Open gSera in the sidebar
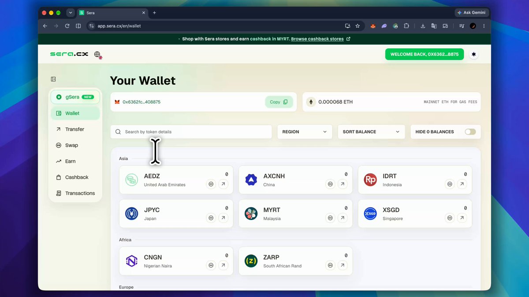The image size is (529, 297). tap(75, 97)
